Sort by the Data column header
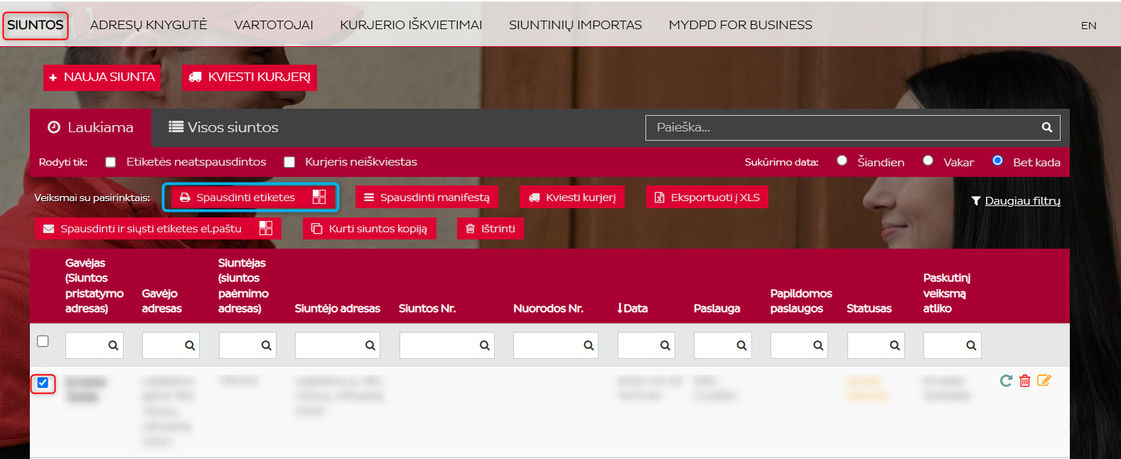This screenshot has height=459, width=1121. 633,308
